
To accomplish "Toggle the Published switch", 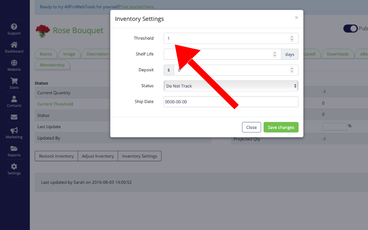I will tap(350, 29).
